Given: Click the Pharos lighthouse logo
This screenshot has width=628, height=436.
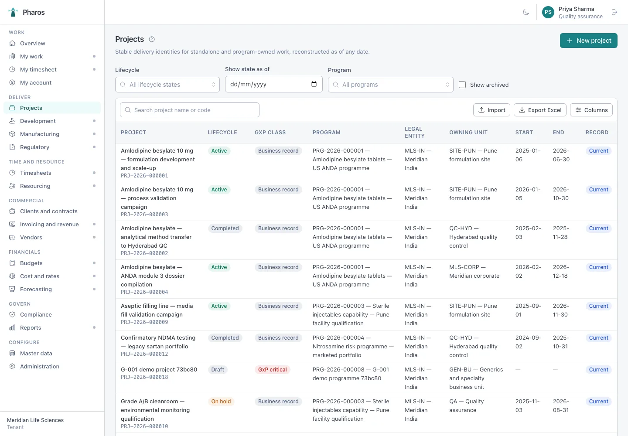Looking at the screenshot, I should (14, 12).
